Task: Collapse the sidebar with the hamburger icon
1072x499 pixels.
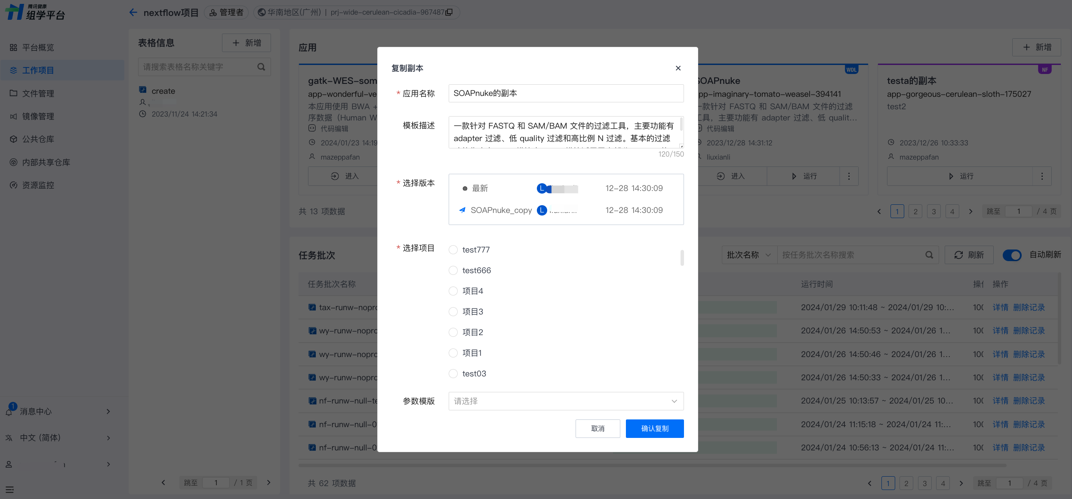Action: (x=9, y=490)
